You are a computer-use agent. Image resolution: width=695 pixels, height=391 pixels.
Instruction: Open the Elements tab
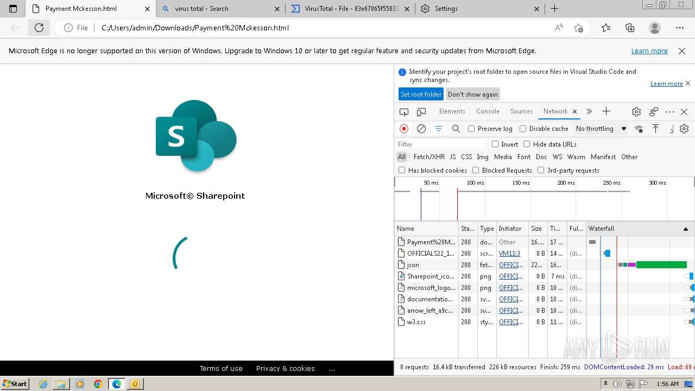pos(452,111)
